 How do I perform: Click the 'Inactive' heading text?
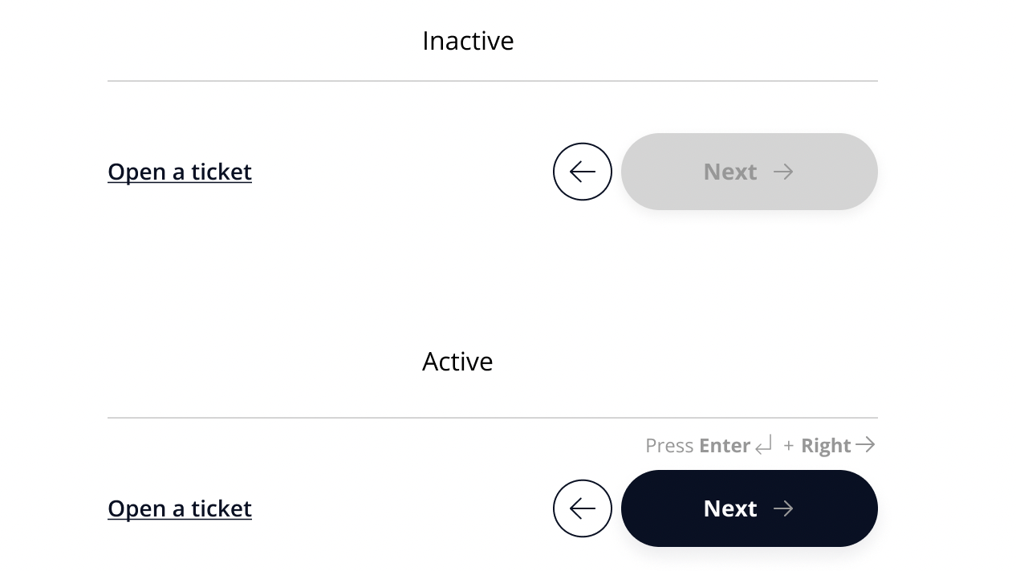pyautogui.click(x=468, y=41)
